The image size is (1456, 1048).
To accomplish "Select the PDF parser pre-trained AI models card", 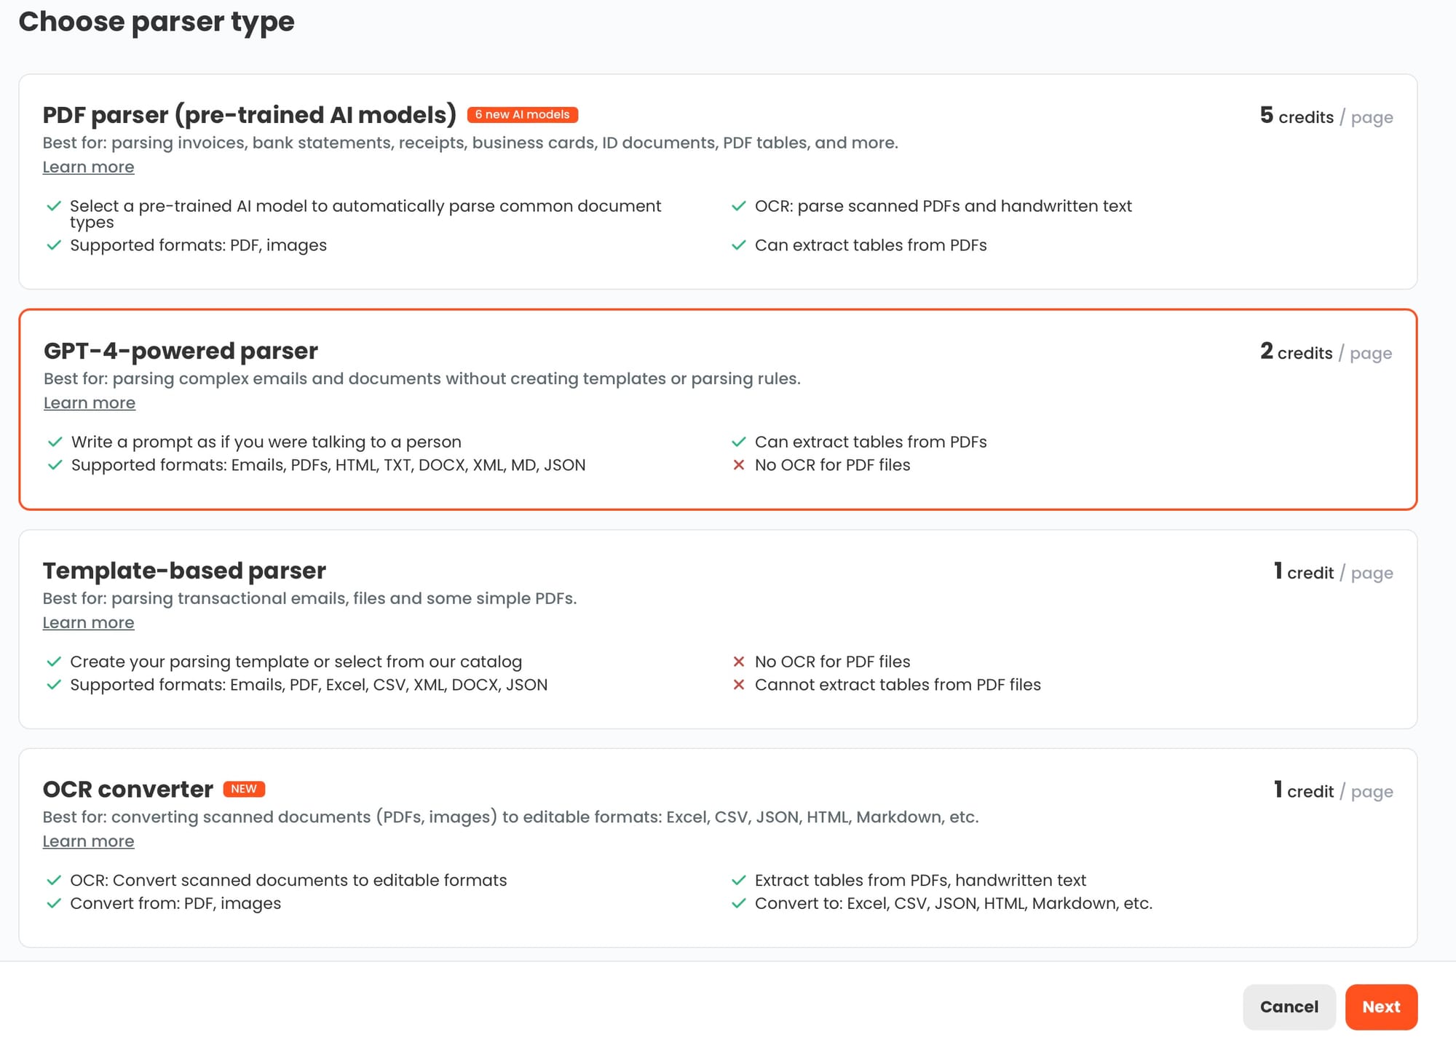I will (x=717, y=181).
